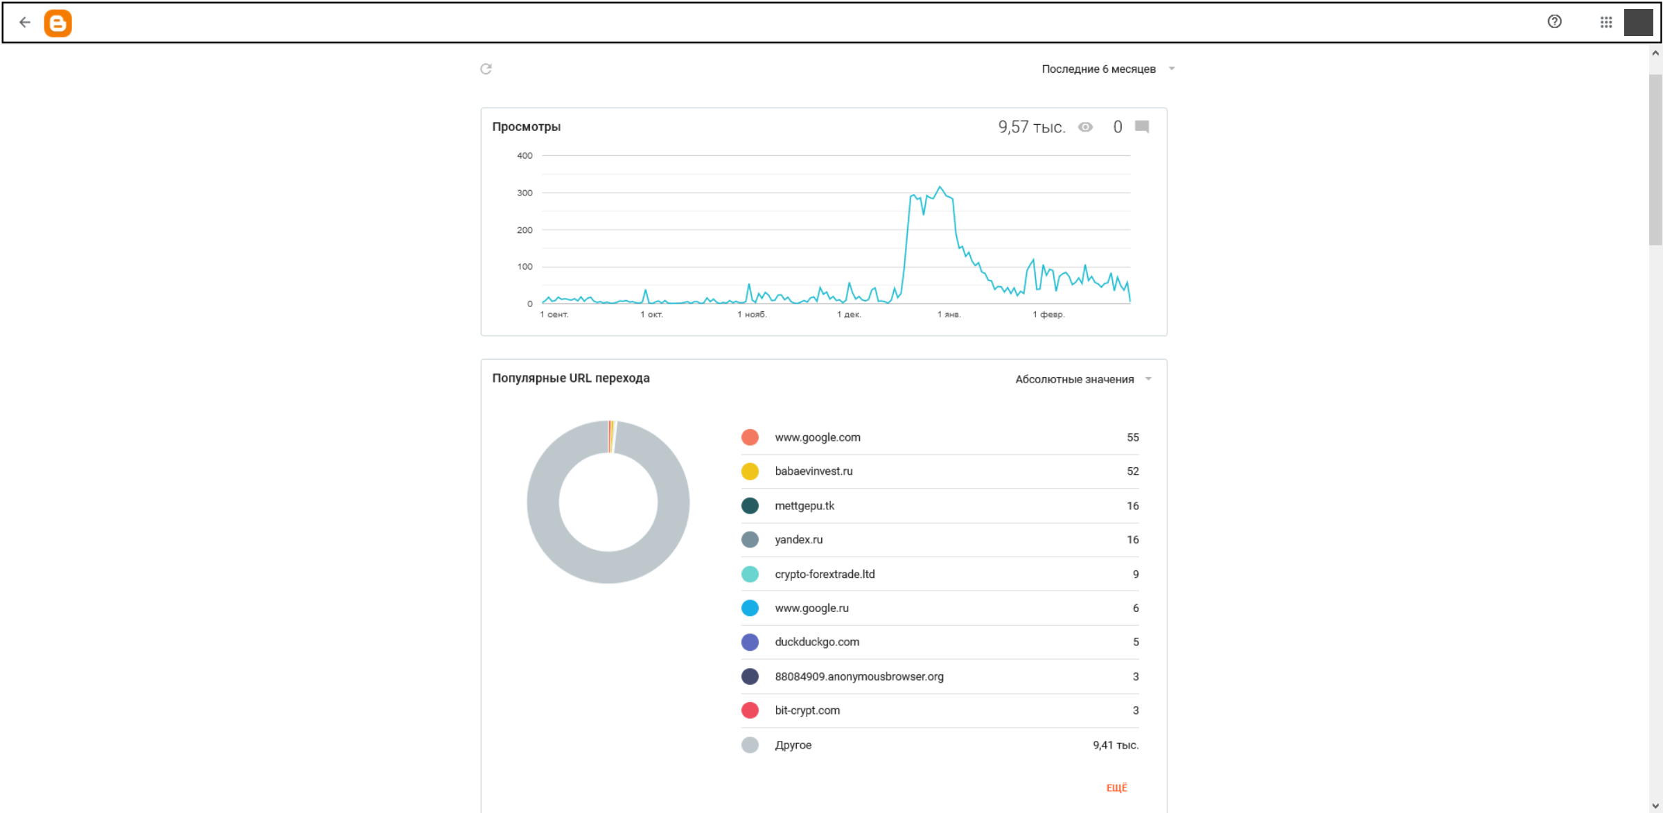
Task: Click the views graph peak near 1 янв.
Action: point(940,187)
